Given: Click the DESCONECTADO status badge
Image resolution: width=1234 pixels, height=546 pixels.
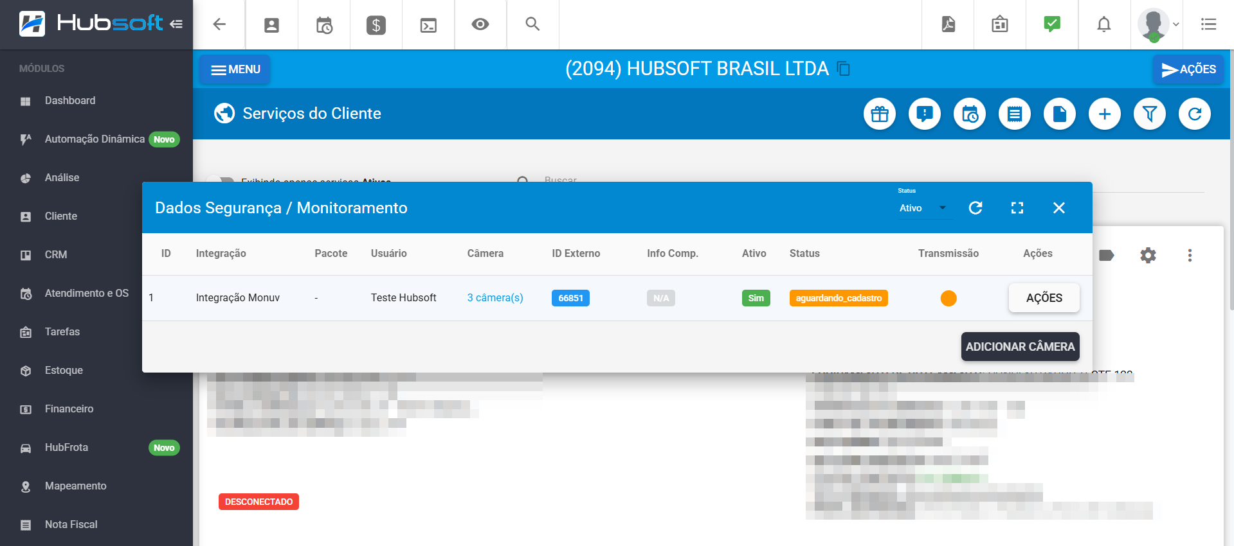Looking at the screenshot, I should (259, 502).
